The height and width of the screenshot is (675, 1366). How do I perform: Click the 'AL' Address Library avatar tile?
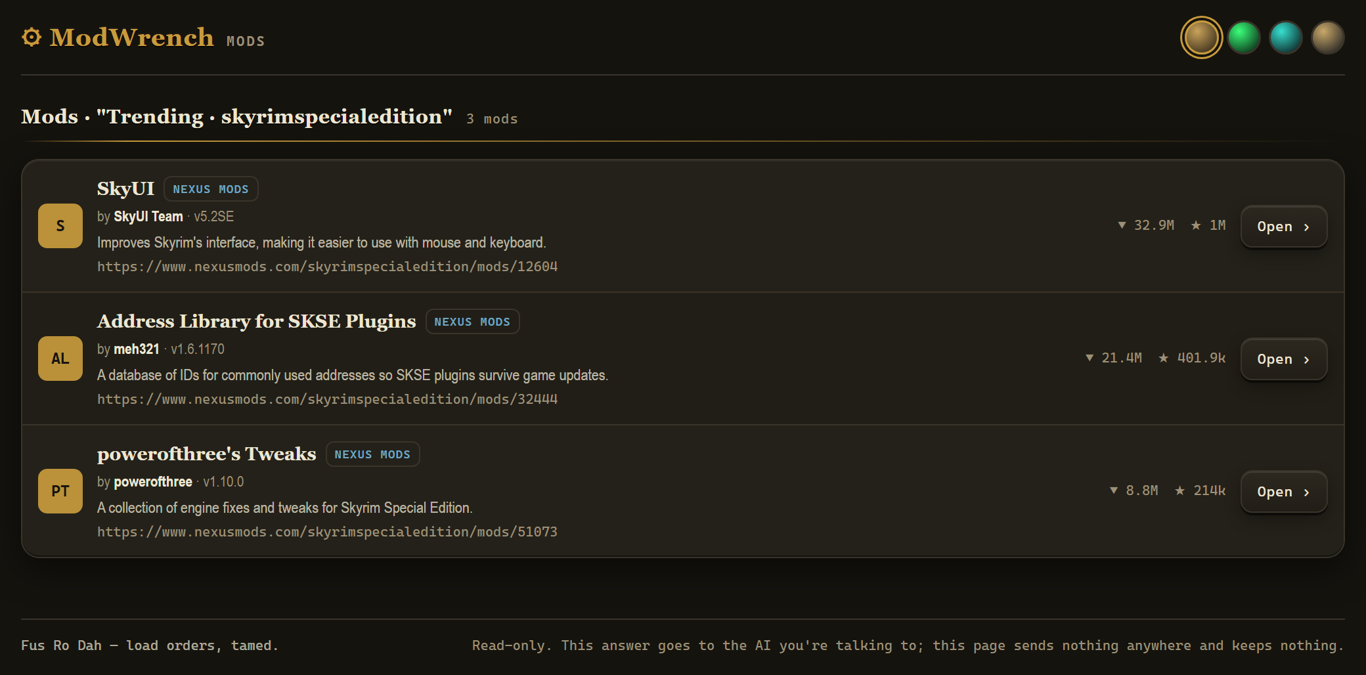click(60, 359)
